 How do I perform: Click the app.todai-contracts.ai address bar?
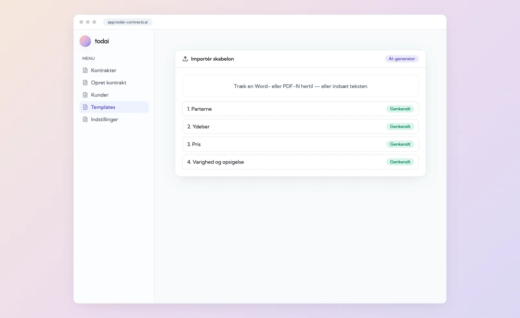(x=128, y=22)
